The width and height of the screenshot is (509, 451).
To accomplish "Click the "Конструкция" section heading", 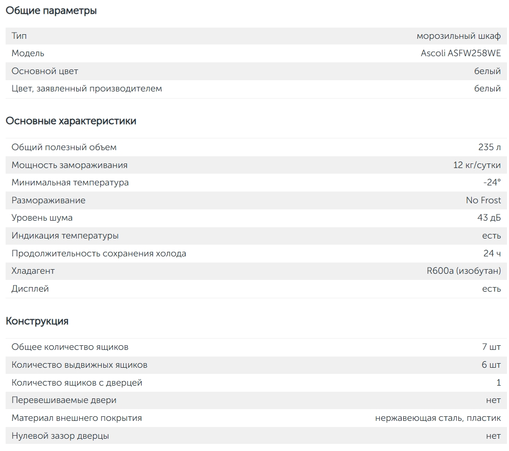I will pos(37,321).
